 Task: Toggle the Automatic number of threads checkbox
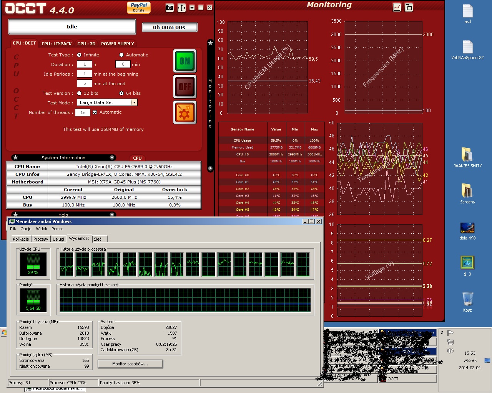[95, 112]
